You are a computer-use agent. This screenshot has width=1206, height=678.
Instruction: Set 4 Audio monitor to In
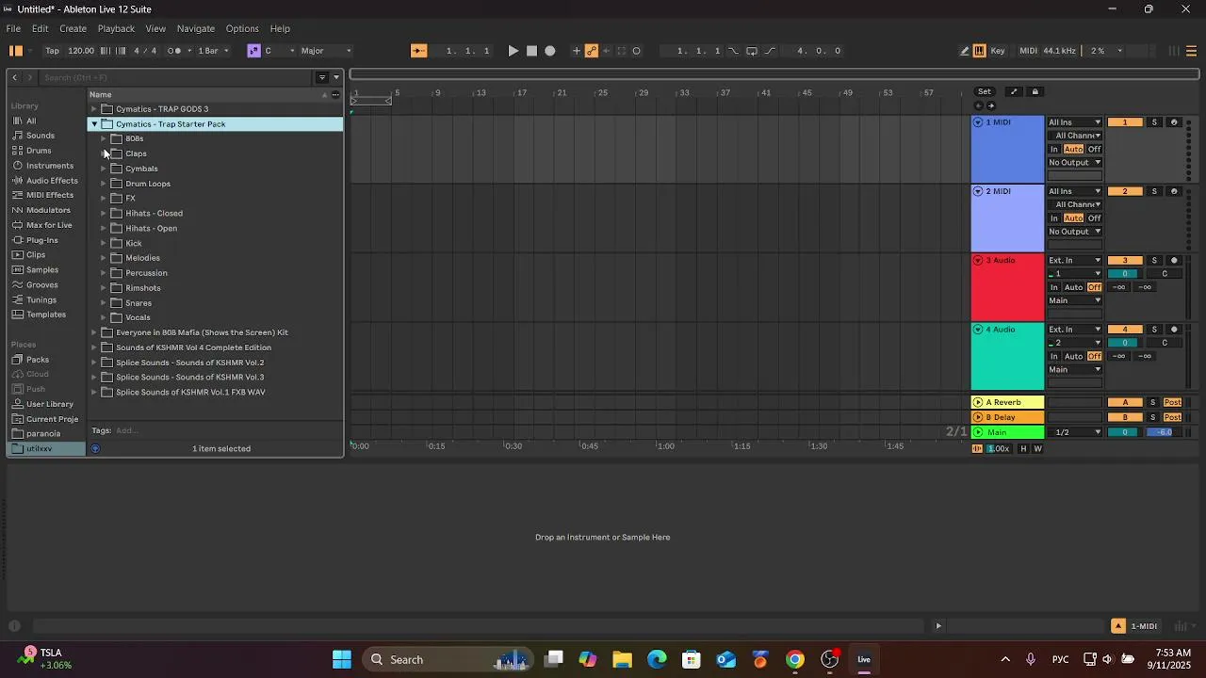tap(1054, 356)
